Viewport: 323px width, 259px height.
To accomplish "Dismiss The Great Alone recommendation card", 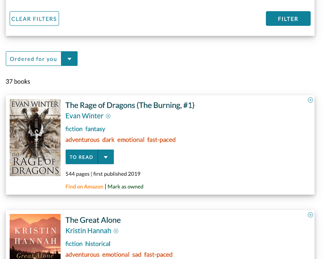I will 310,215.
